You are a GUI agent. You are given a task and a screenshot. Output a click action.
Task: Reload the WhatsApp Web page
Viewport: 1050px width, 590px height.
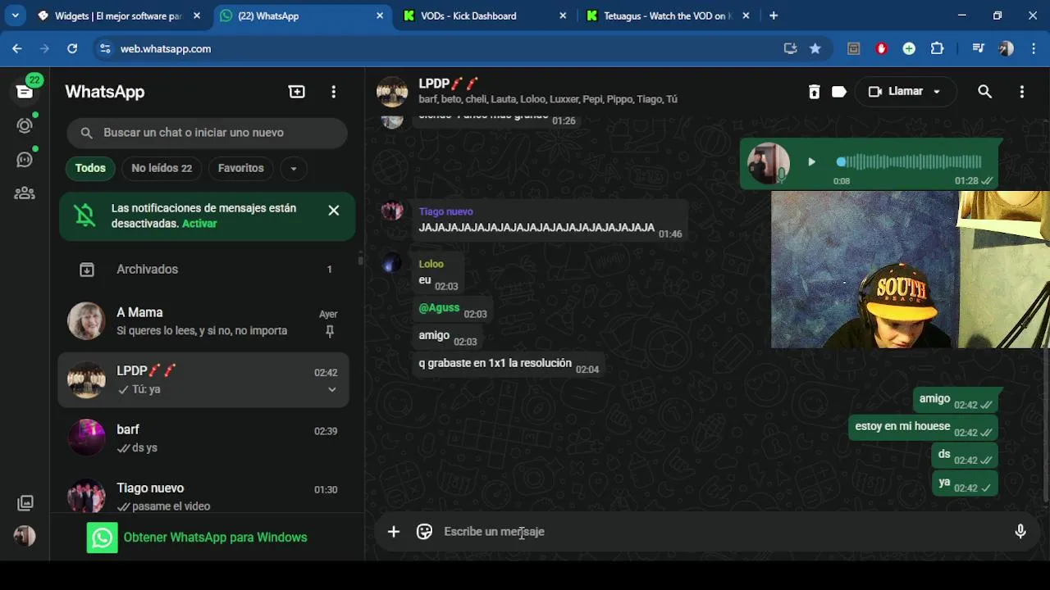[72, 48]
